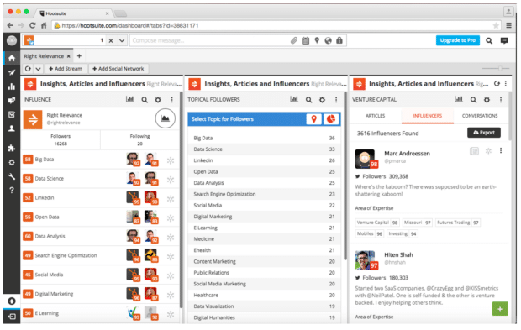The height and width of the screenshot is (330, 521).
Task: Click the Add Stream button
Action: 66,69
